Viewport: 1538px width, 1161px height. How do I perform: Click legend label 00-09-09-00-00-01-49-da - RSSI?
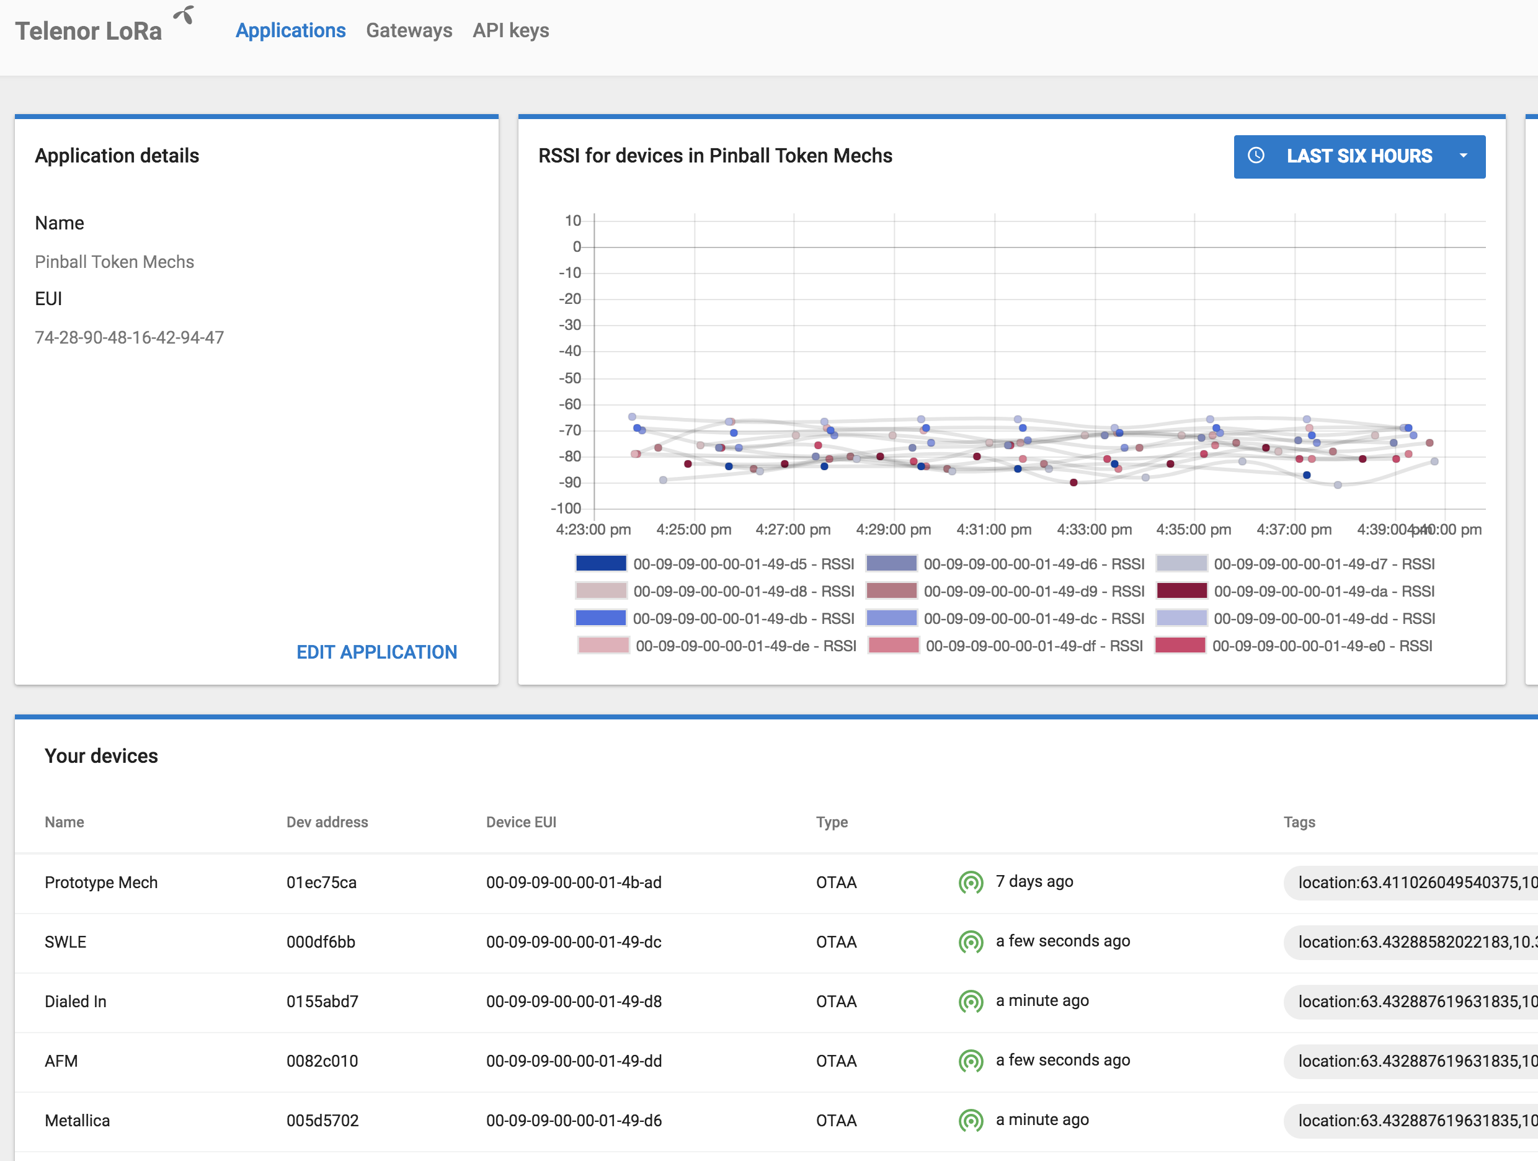pyautogui.click(x=1324, y=592)
